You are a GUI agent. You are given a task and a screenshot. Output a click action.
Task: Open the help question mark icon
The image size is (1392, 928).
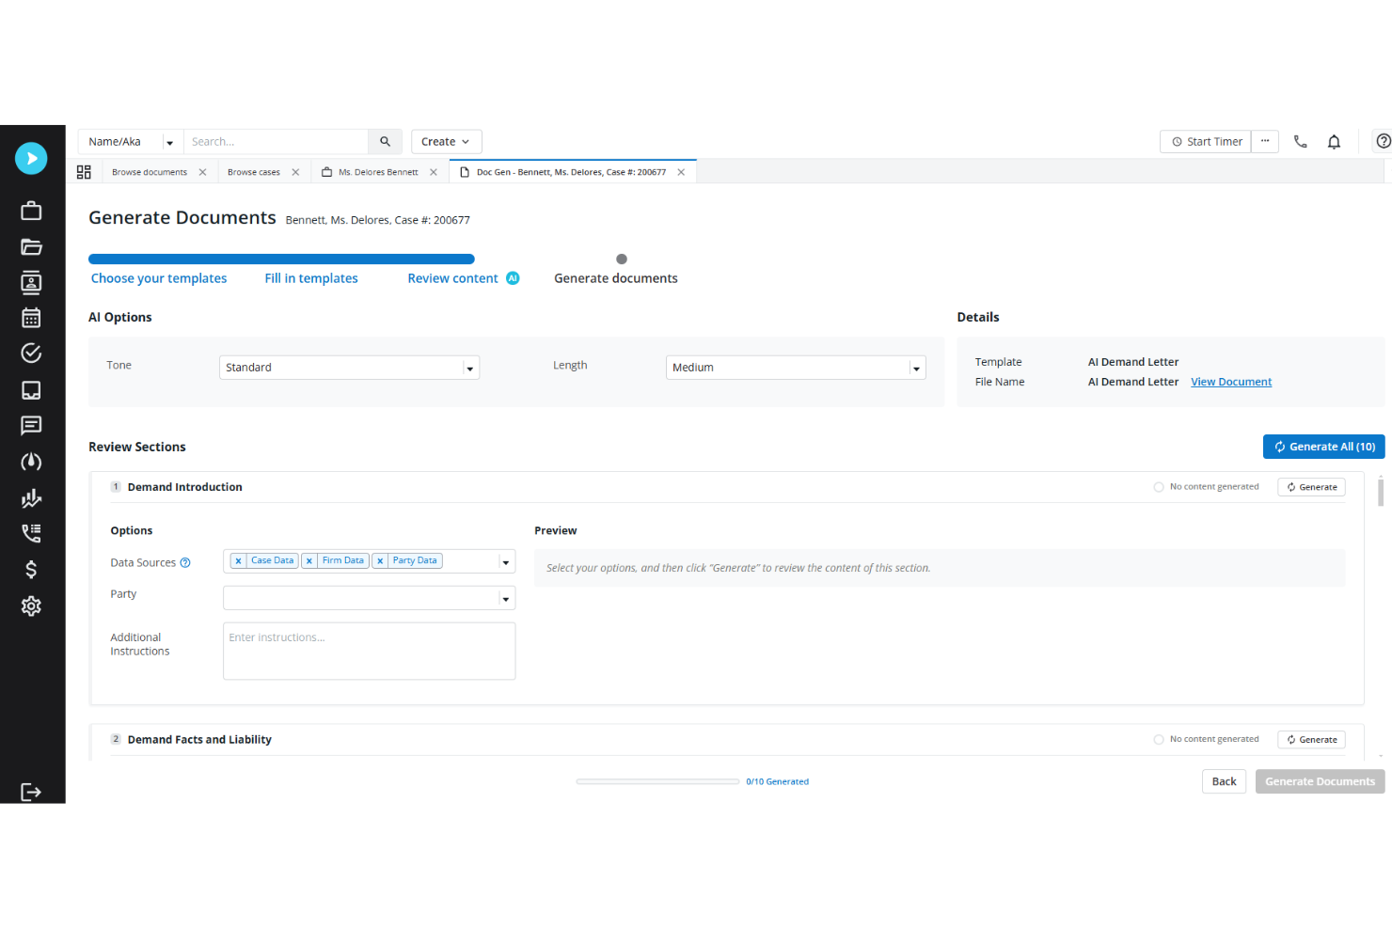click(1384, 141)
